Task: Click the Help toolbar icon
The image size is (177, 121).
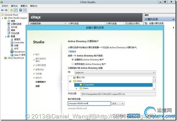Action: point(21,10)
